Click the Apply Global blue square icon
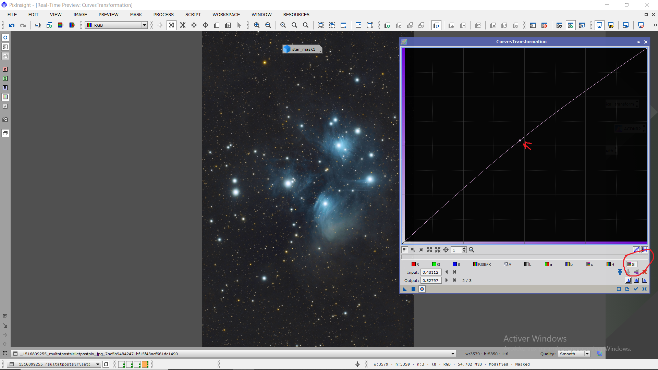Image resolution: width=658 pixels, height=370 pixels. point(413,289)
